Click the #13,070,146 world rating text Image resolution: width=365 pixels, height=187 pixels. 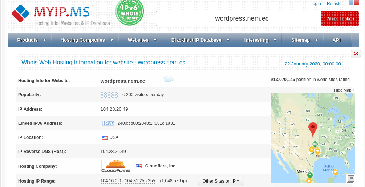click(310, 80)
